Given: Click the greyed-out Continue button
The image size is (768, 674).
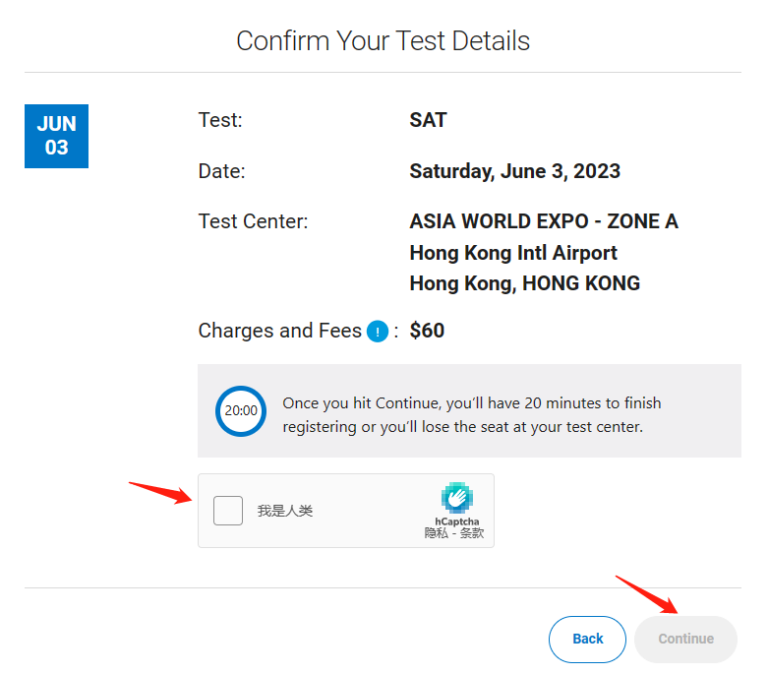Looking at the screenshot, I should point(685,640).
